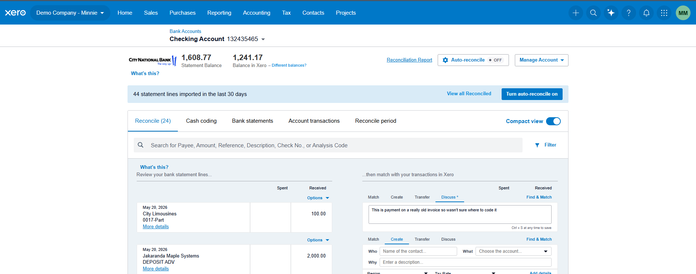Open the Reconciliation Report link

(409, 60)
